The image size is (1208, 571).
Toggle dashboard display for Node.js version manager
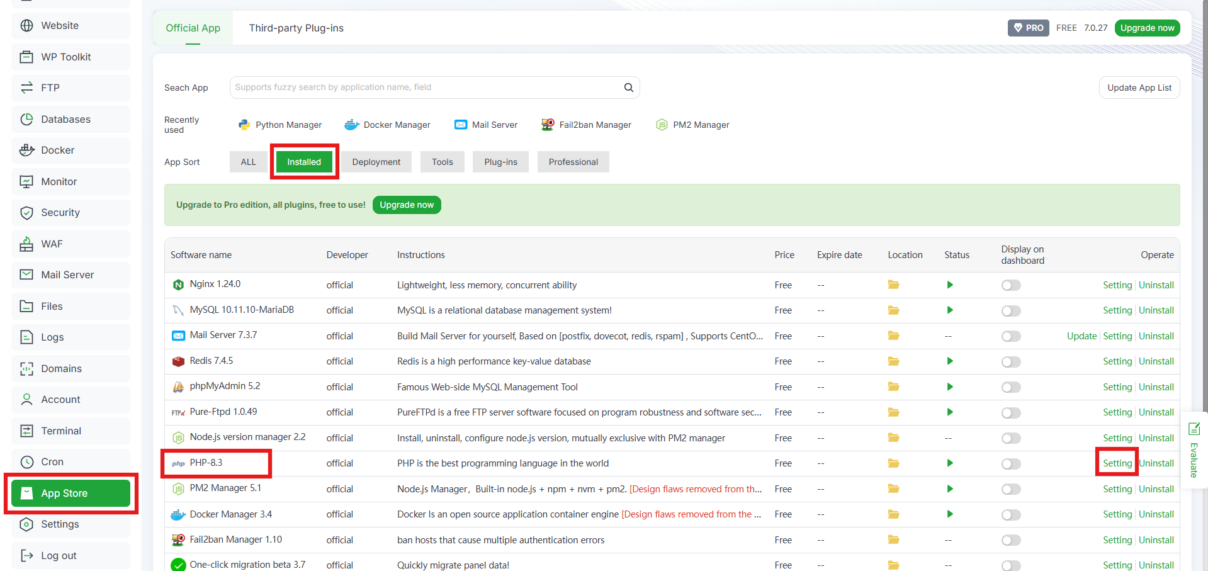[1011, 438]
